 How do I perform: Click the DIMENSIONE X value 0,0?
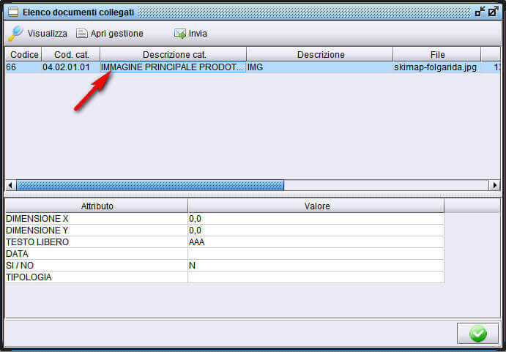[316, 219]
